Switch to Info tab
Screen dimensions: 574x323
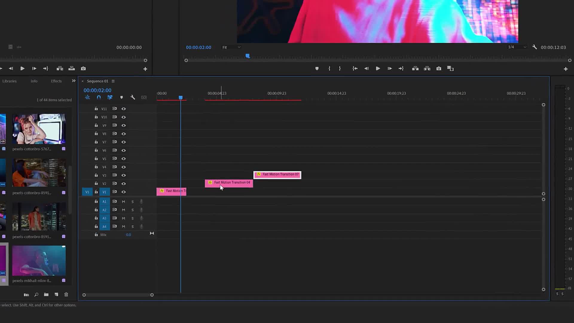[34, 81]
